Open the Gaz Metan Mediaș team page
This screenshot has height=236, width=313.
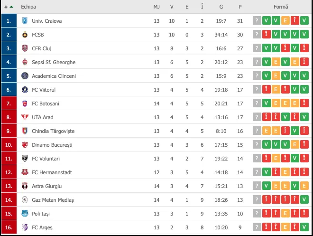point(53,200)
